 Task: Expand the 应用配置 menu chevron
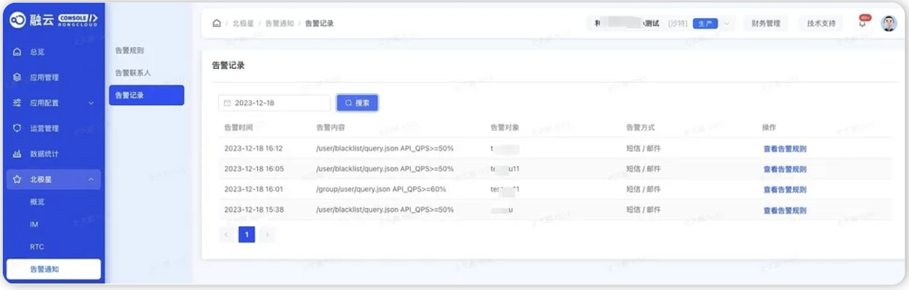[90, 103]
